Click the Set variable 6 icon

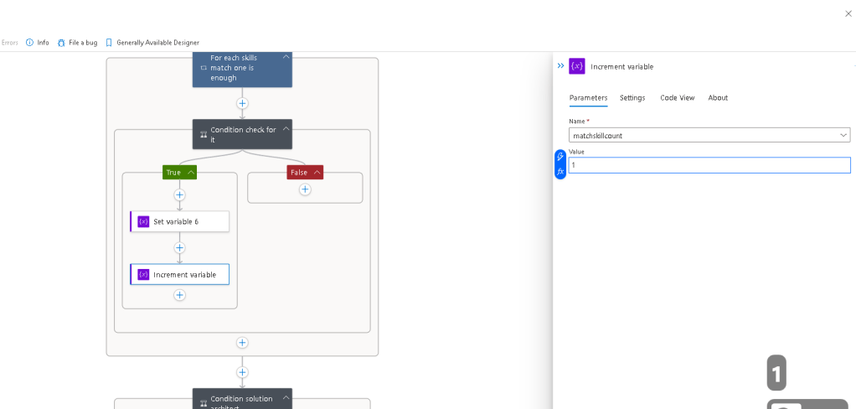click(143, 222)
